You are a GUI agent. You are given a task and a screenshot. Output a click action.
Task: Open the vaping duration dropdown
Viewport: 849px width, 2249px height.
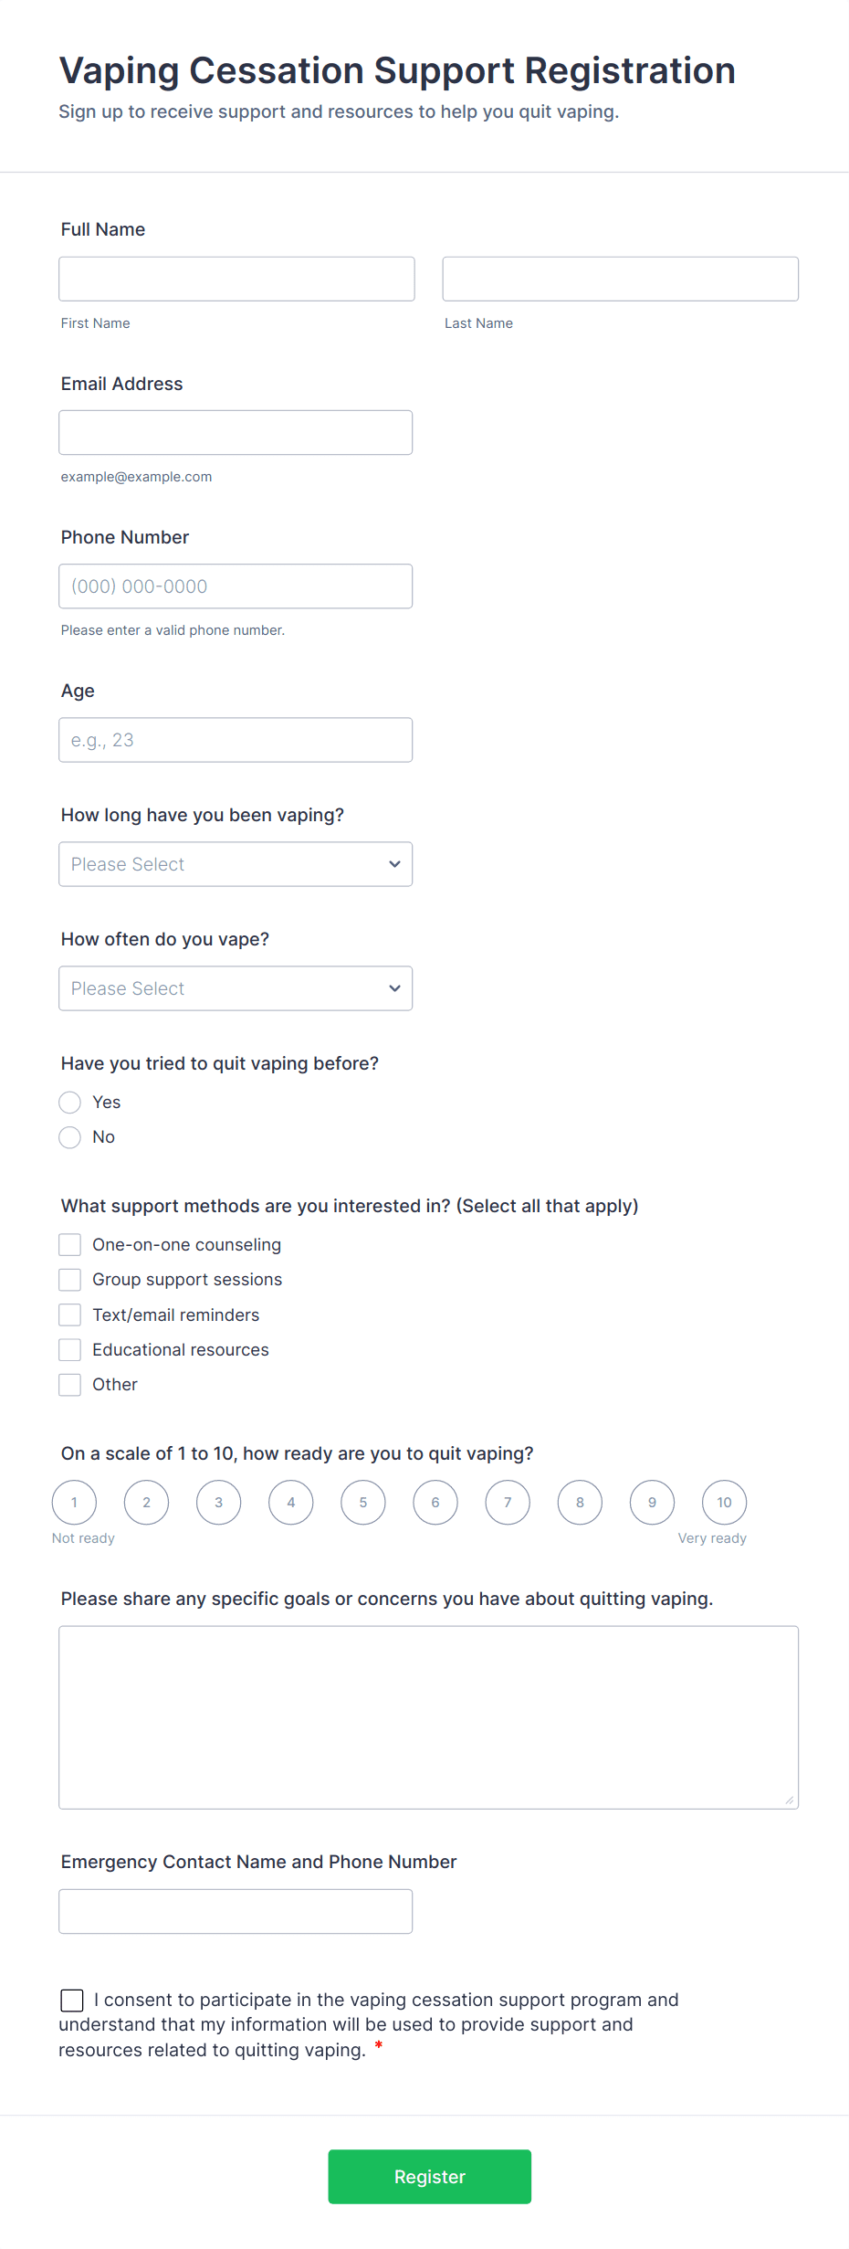click(236, 864)
